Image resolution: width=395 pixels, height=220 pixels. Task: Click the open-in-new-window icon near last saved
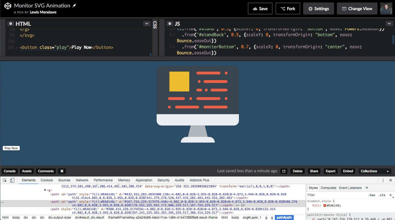click(x=284, y=171)
